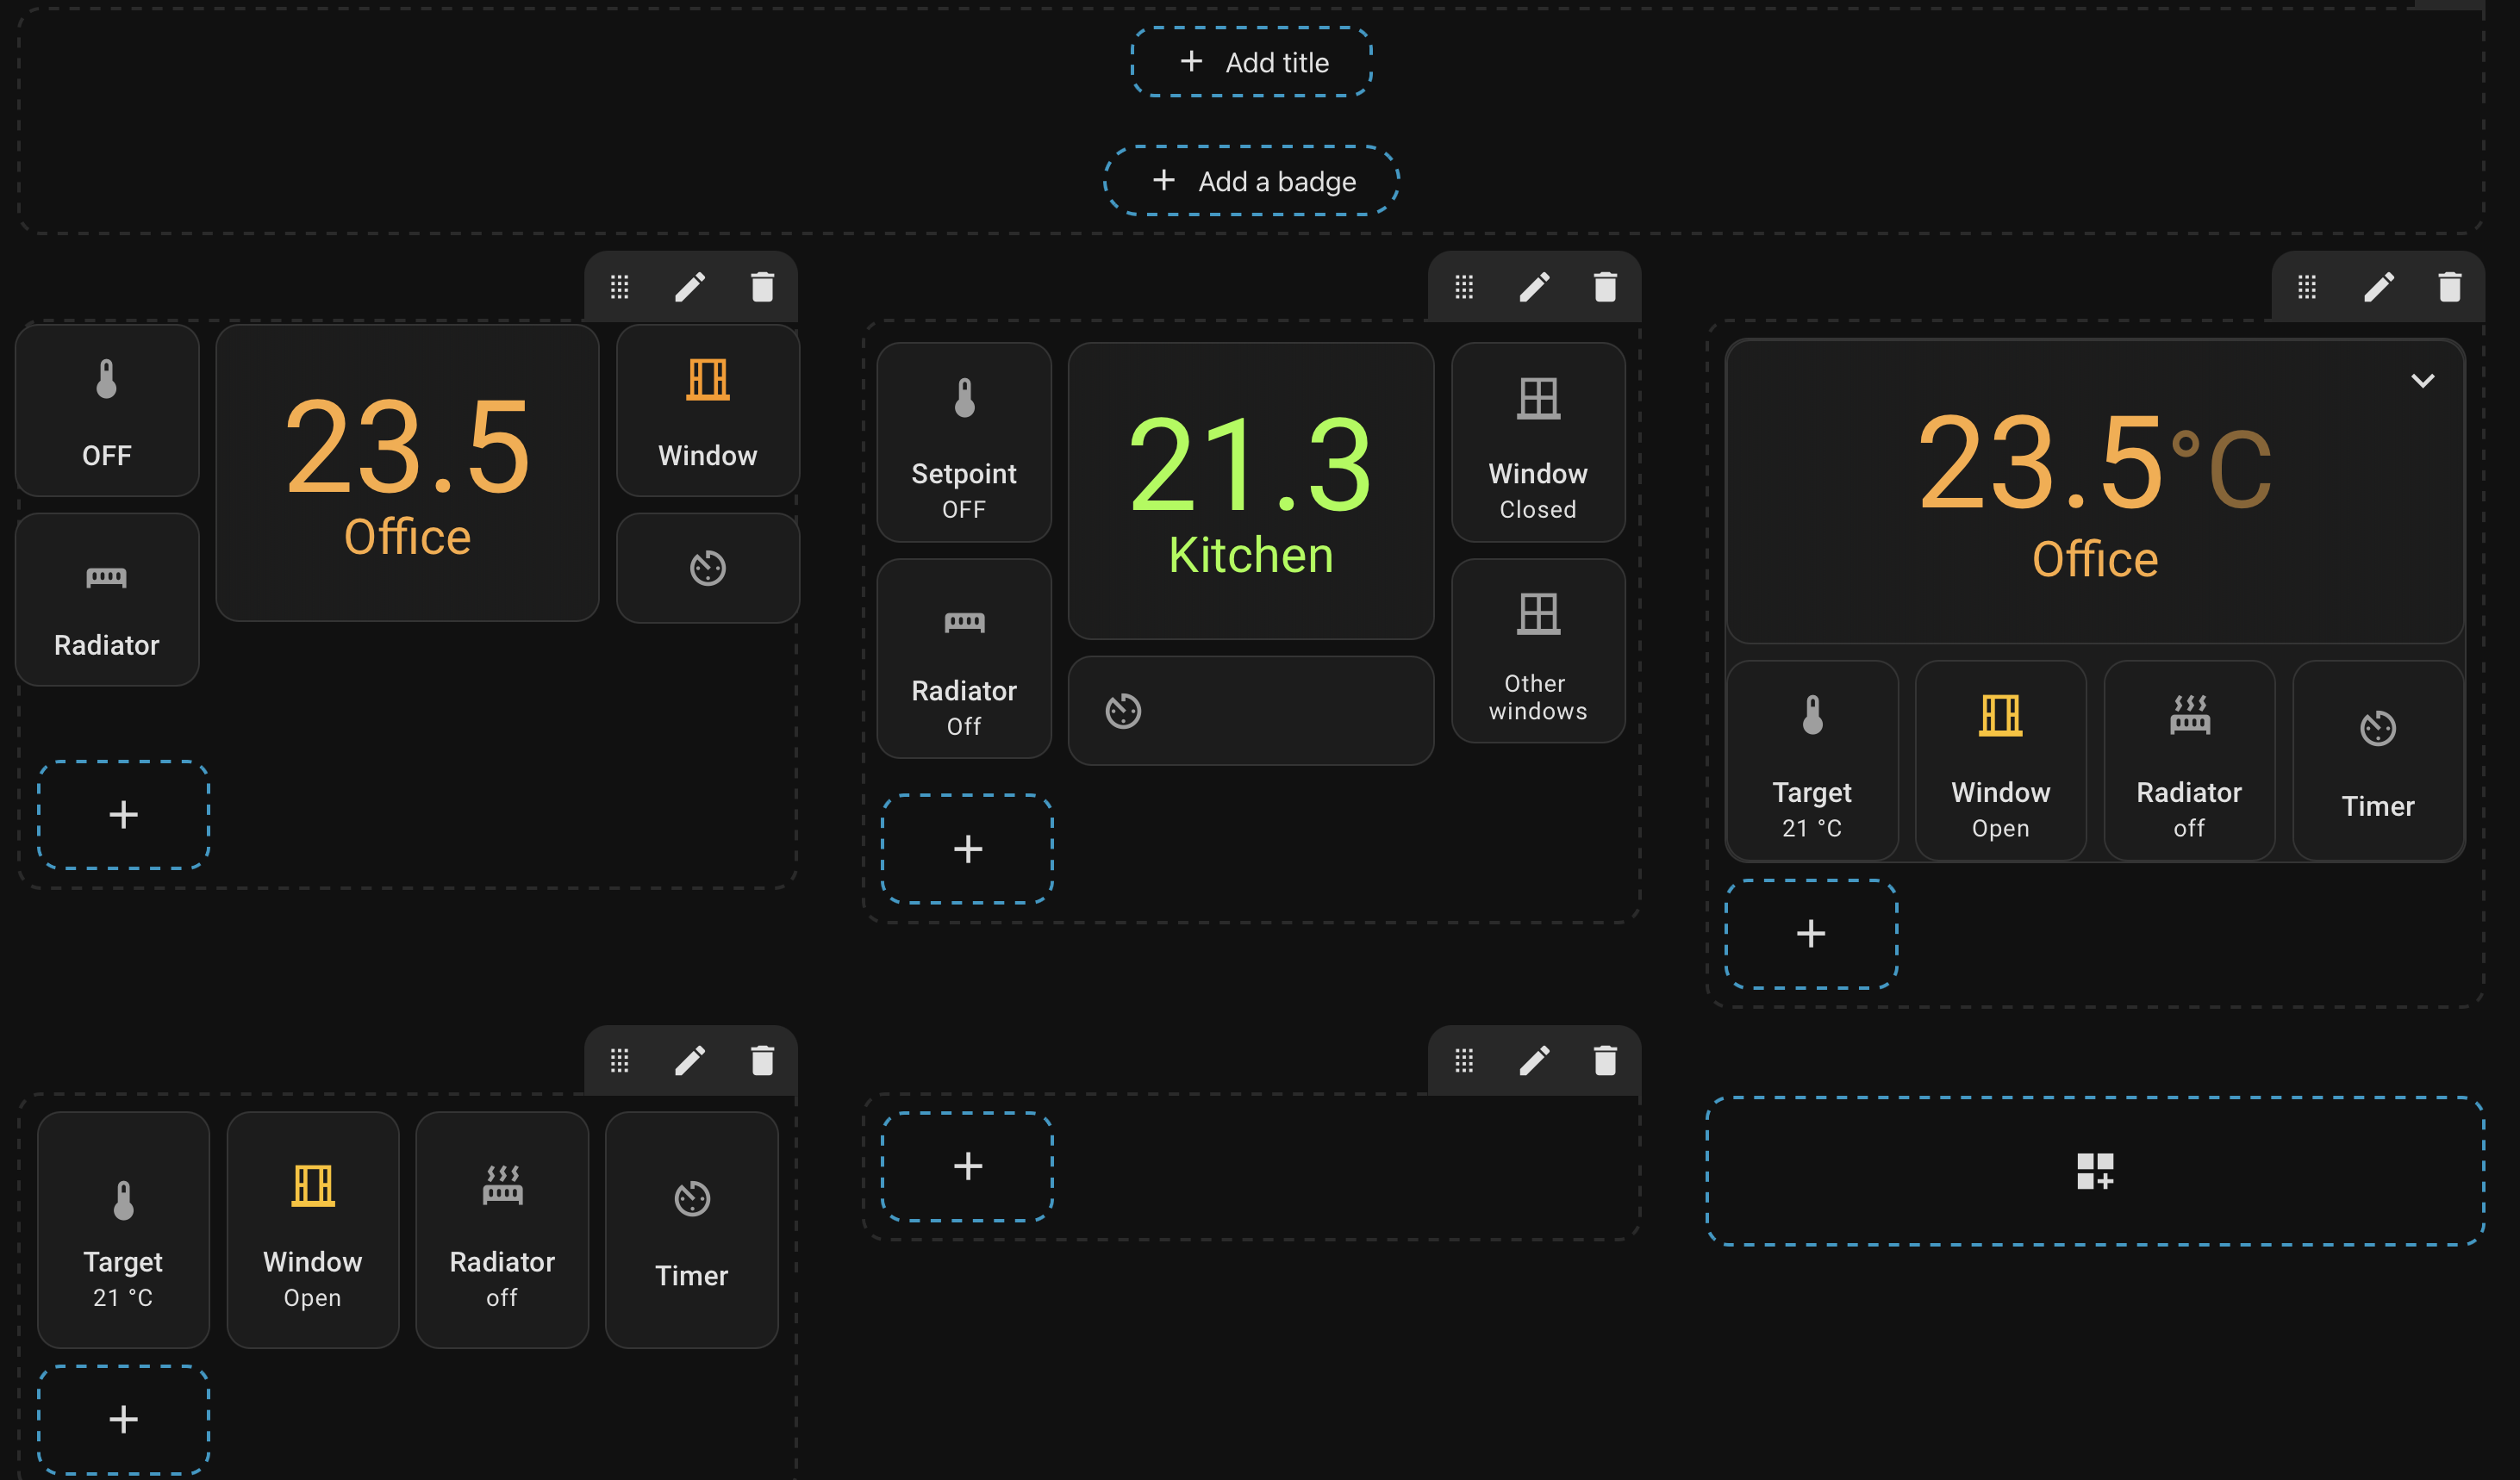
Task: Toggle the Window Closed tile in Kitchen
Action: (x=1537, y=443)
